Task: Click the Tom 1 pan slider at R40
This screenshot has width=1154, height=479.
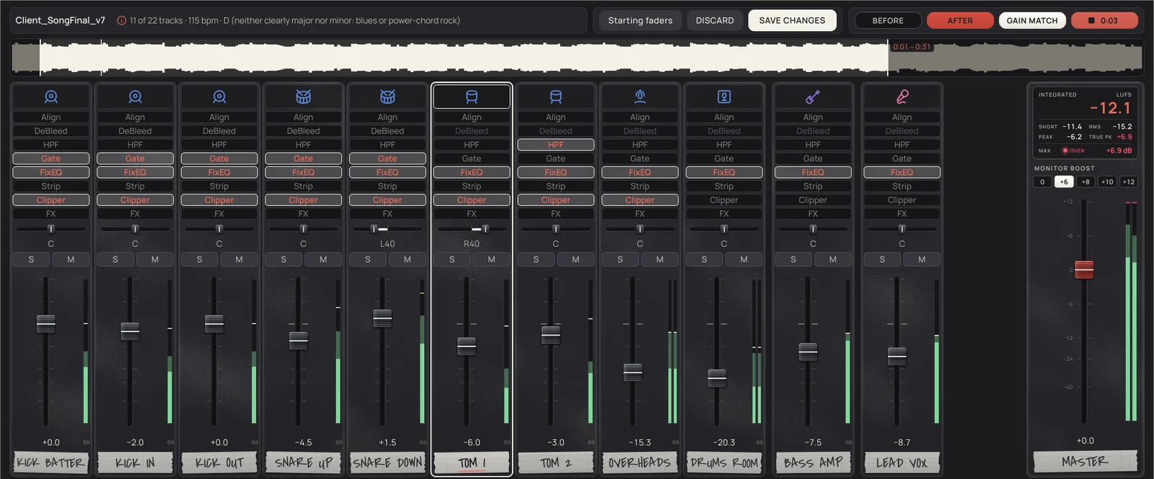Action: tap(472, 229)
